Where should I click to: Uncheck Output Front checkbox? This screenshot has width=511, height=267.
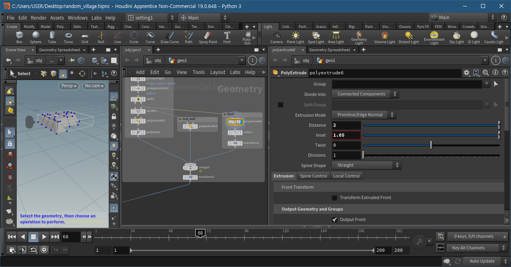coord(334,219)
